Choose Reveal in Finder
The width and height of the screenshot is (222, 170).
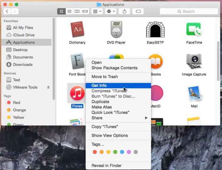pos(118,166)
